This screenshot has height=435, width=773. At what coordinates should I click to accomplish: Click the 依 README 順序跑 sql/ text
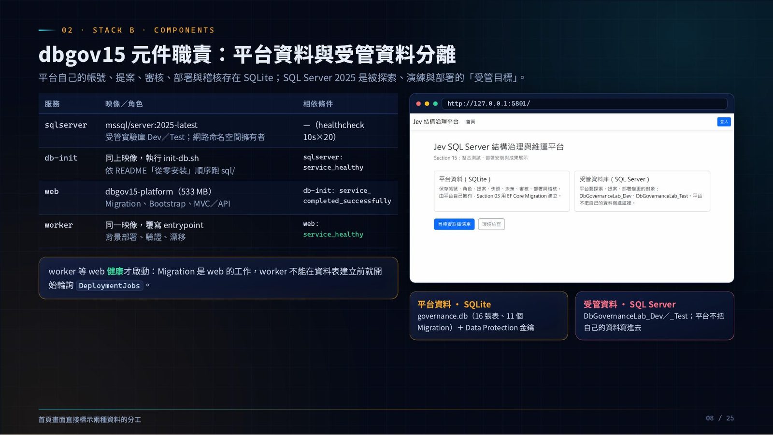coord(170,171)
